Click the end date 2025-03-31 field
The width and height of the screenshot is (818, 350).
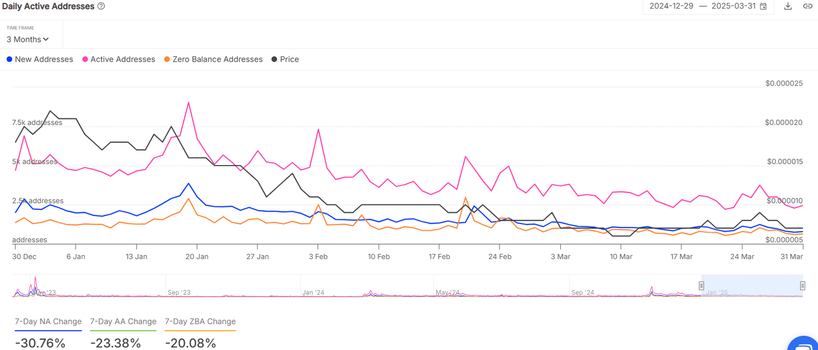click(733, 6)
